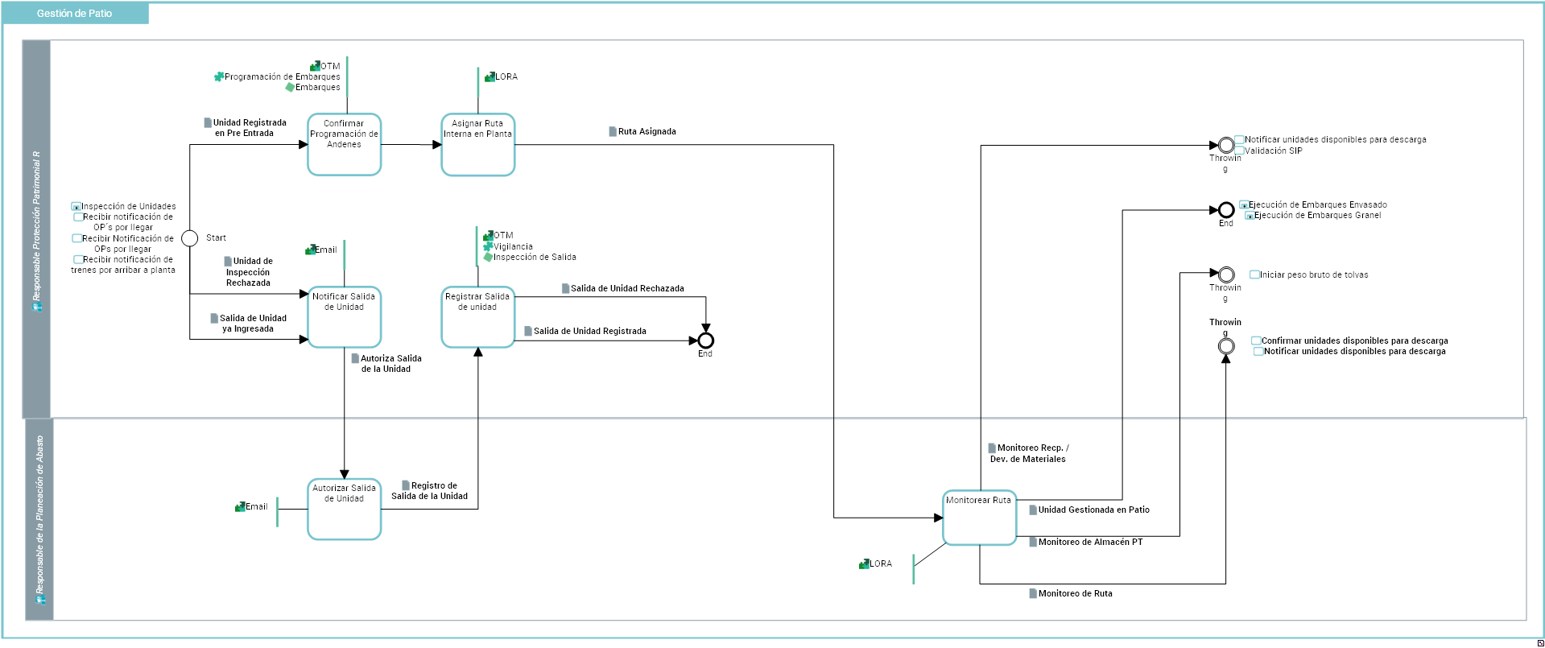The image size is (1545, 648).
Task: Click the Salida de Unidad Registrada document icon
Action: click(x=528, y=331)
